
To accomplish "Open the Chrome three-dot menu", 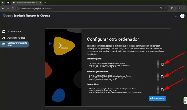I will (184, 8).
